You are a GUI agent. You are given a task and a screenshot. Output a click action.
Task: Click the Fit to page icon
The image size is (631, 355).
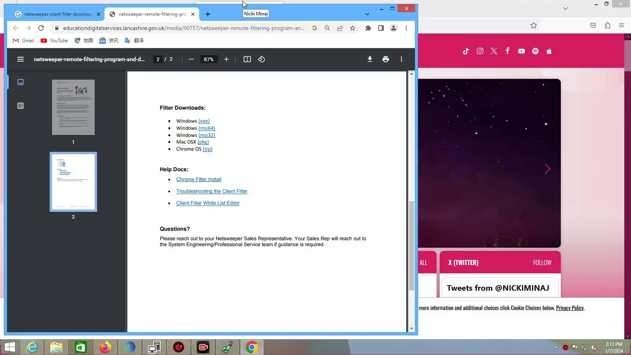click(x=247, y=59)
